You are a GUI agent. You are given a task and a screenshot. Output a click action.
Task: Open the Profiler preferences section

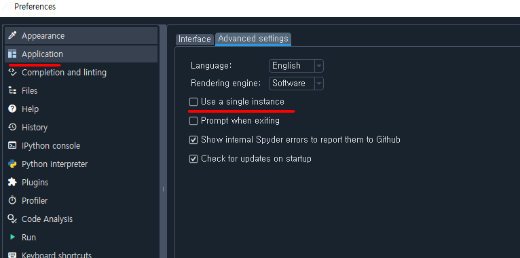click(x=81, y=201)
